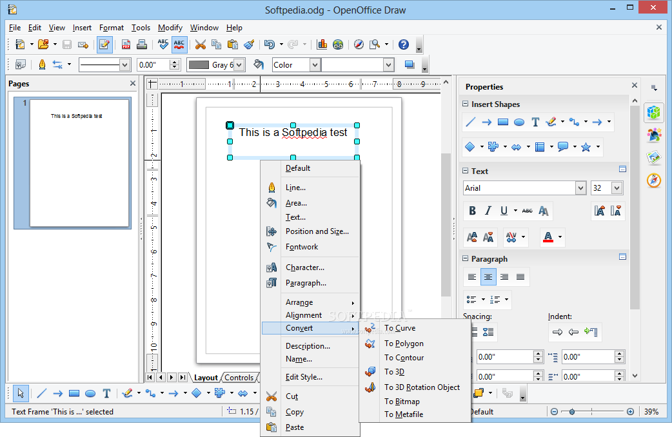Click the Font Color icon in sidebar
672x437 pixels.
point(548,237)
